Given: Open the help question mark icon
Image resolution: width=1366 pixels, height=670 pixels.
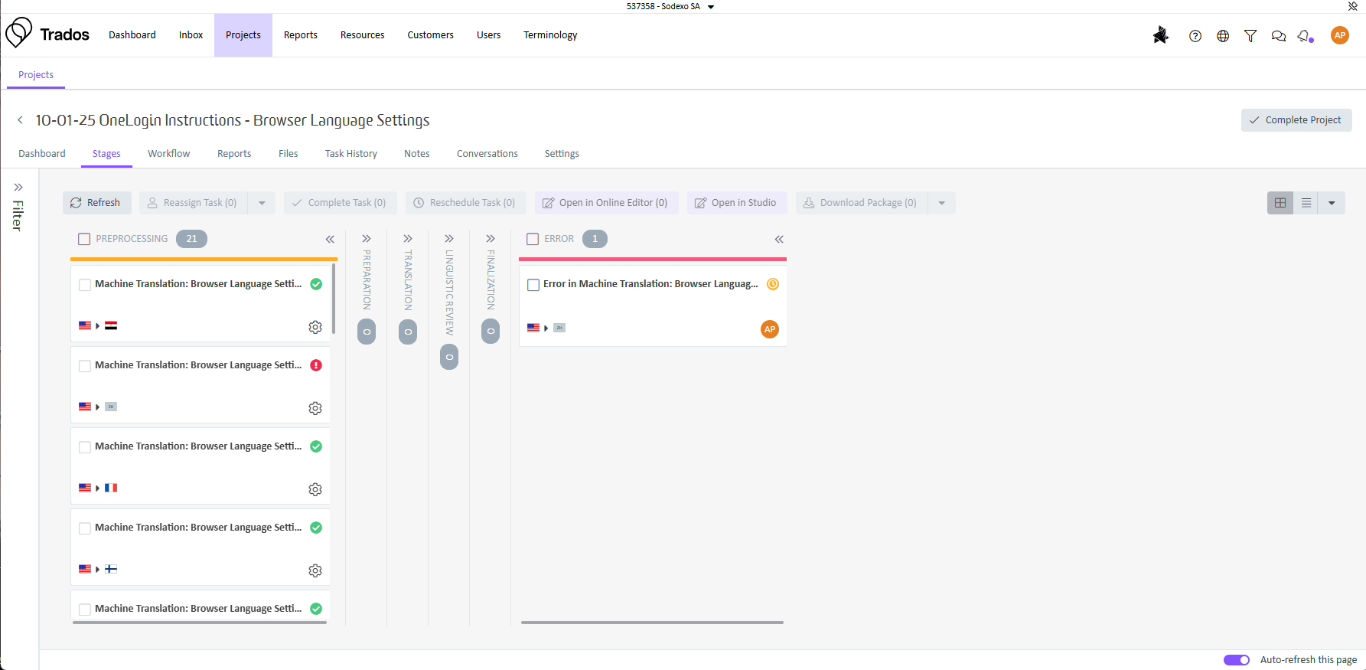Looking at the screenshot, I should click(1195, 36).
